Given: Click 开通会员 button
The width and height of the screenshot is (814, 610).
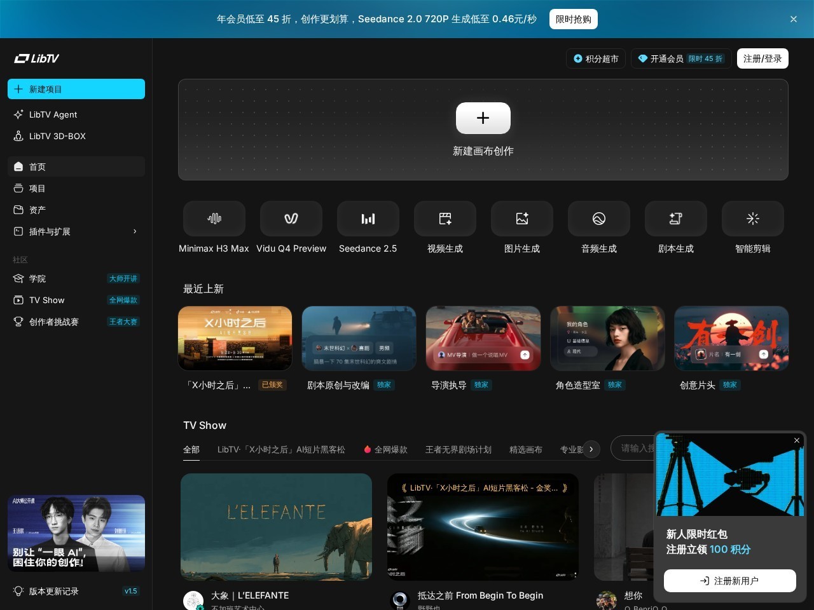Looking at the screenshot, I should [681, 58].
